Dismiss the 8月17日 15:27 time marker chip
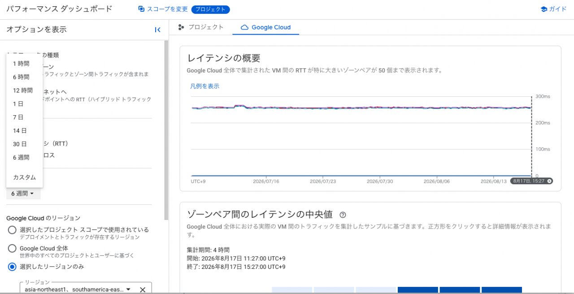The height and width of the screenshot is (294, 574). pos(550,181)
